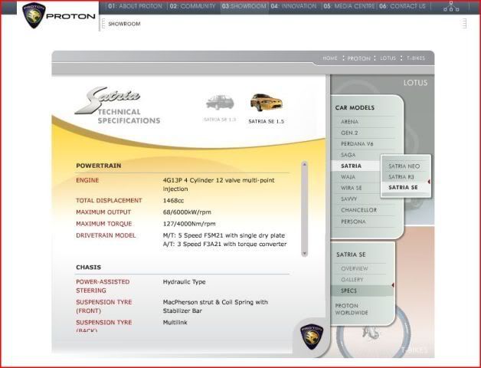Click the Home link above the panel
The height and width of the screenshot is (368, 481).
pyautogui.click(x=329, y=58)
